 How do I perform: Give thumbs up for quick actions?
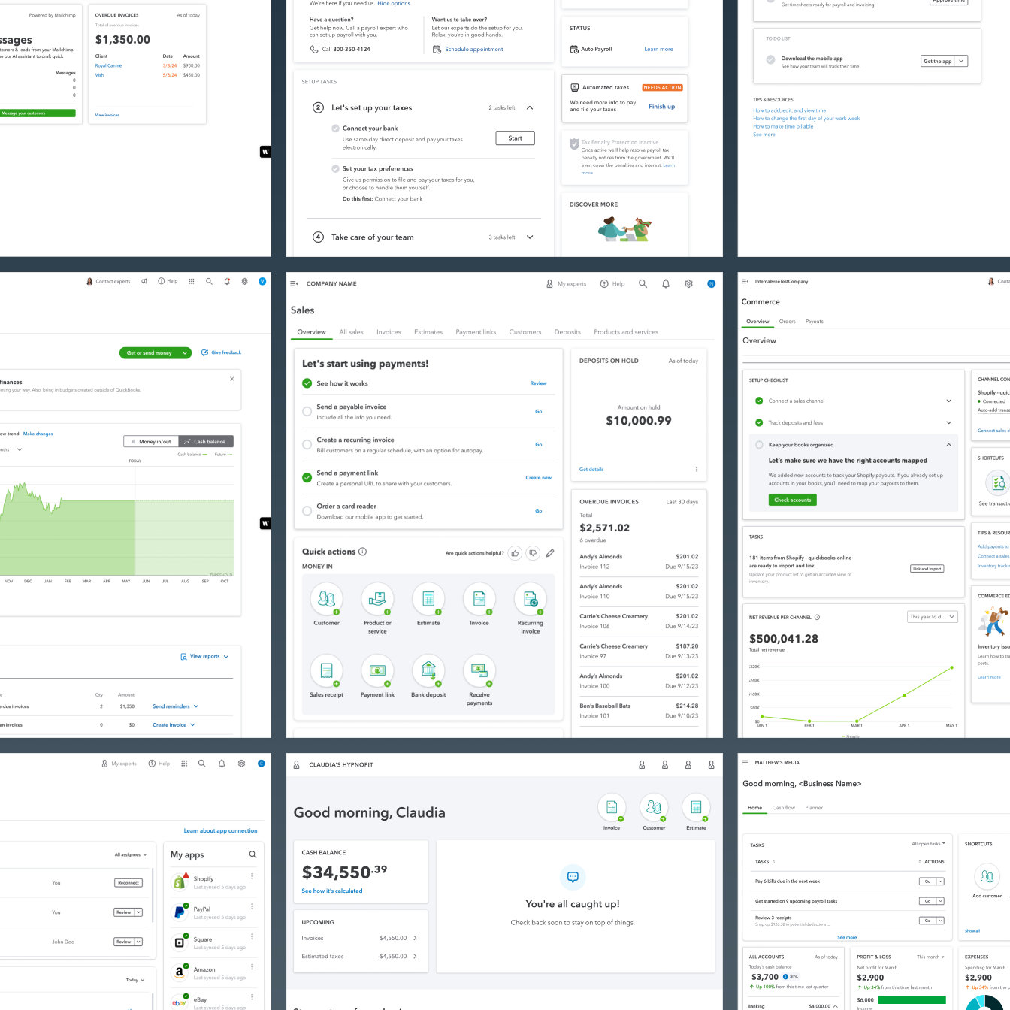pos(515,553)
